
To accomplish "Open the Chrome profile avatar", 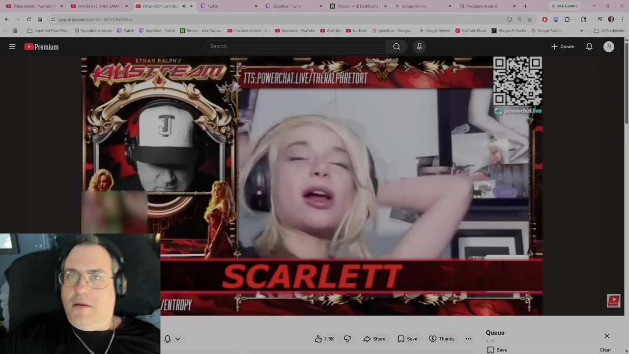I will pos(611,19).
